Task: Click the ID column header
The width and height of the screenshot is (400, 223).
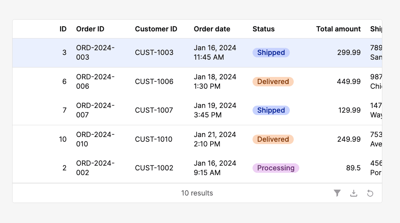Action: tap(63, 29)
